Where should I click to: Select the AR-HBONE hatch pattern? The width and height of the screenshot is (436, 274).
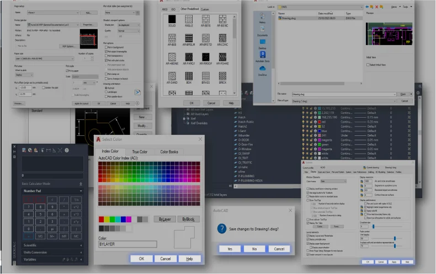coord(172,57)
